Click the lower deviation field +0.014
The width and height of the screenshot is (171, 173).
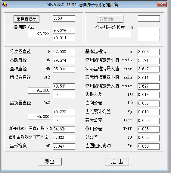coord(64,38)
